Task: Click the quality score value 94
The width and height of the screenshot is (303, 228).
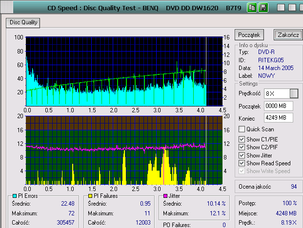Action: click(294, 187)
